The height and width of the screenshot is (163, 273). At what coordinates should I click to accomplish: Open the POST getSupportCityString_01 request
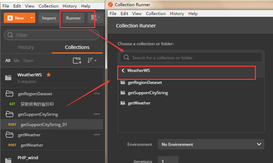pyautogui.click(x=51, y=125)
